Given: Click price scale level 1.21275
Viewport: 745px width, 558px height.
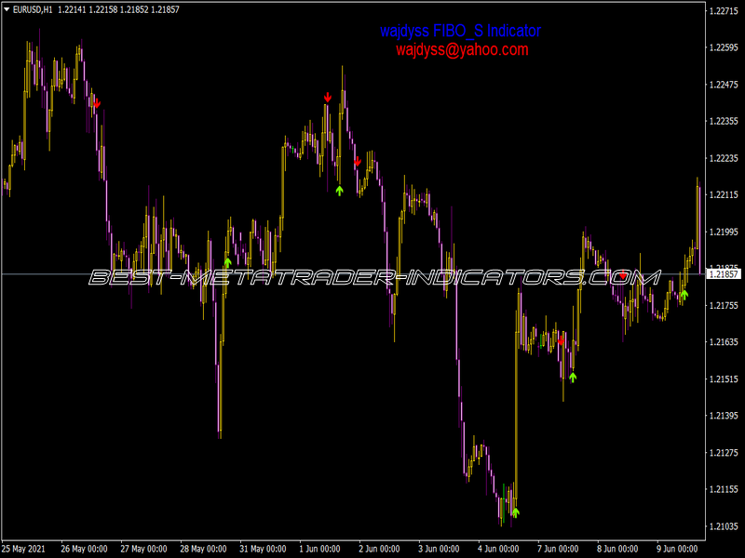Looking at the screenshot, I should point(724,452).
